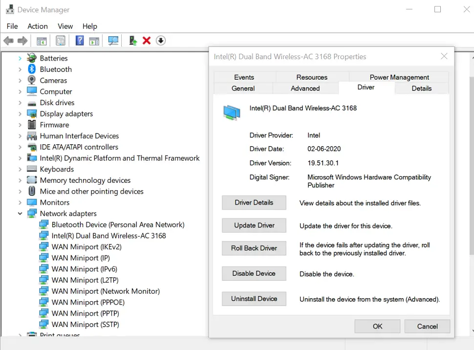The height and width of the screenshot is (350, 474).
Task: Expand the Disk drives node
Action: click(20, 103)
